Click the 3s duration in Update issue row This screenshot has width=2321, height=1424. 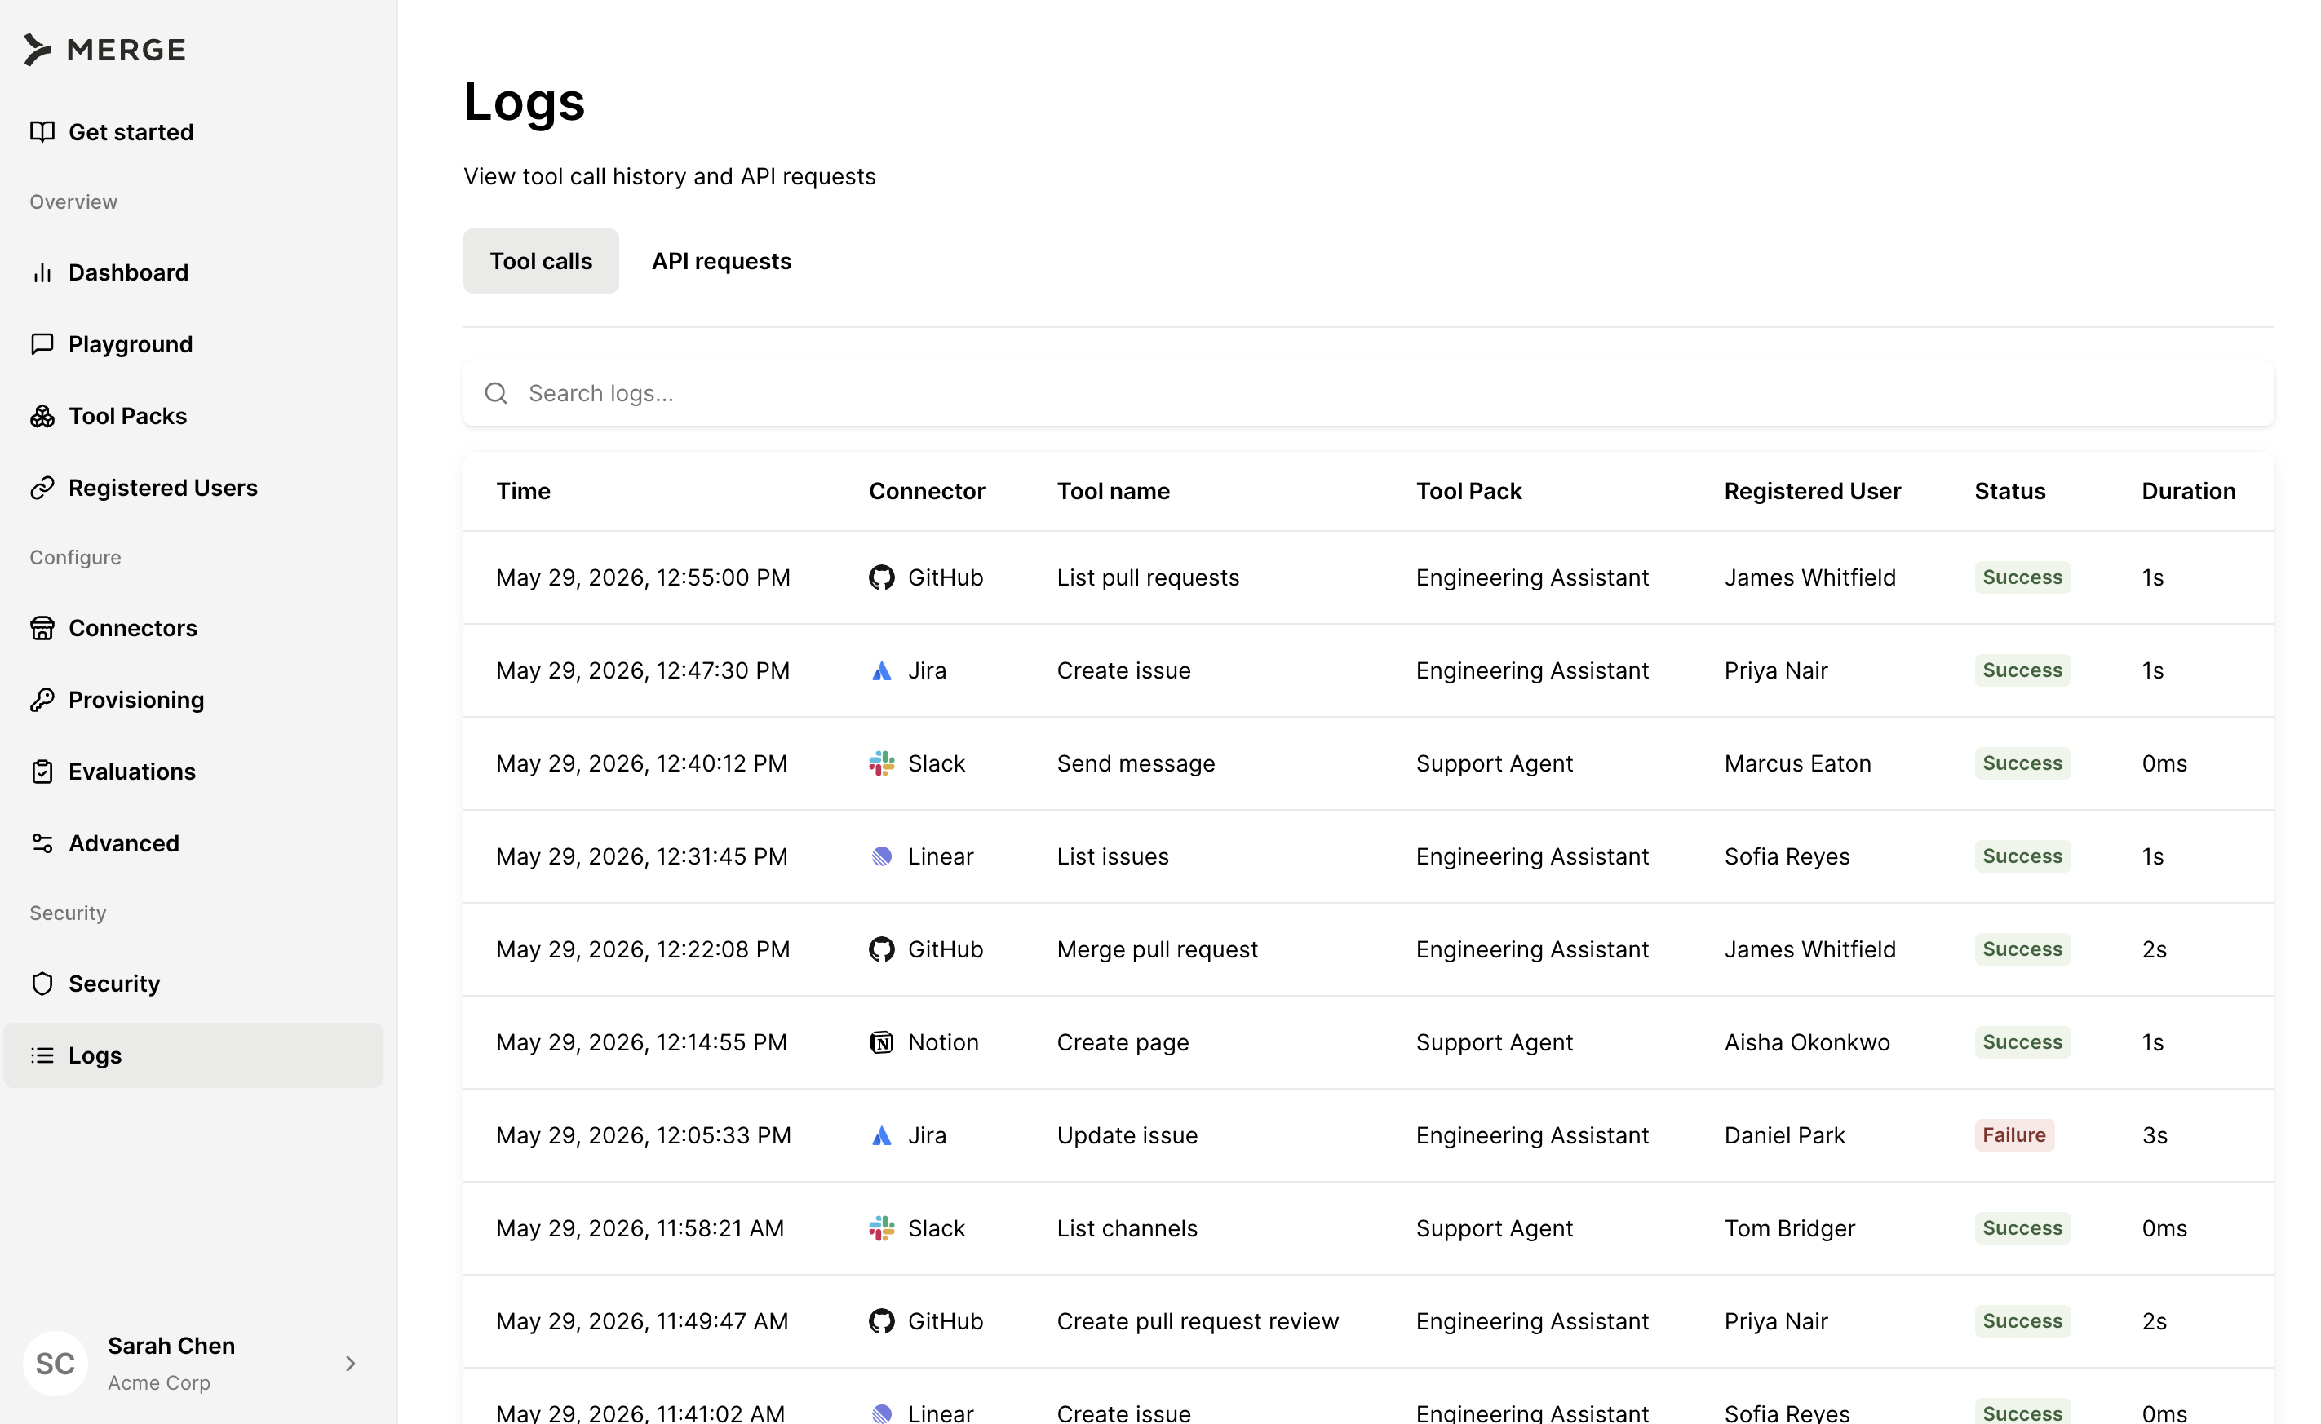point(2155,1136)
